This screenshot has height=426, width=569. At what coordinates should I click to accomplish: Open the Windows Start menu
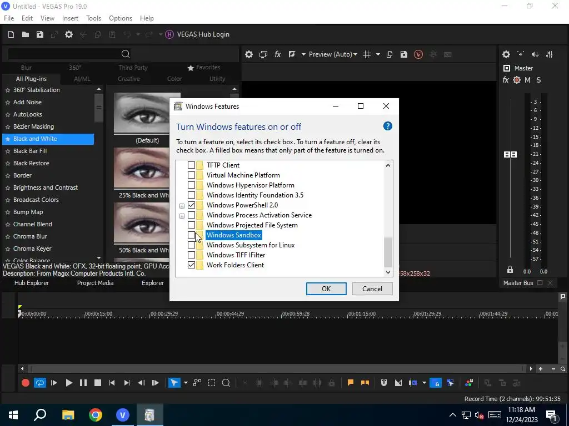click(13, 415)
